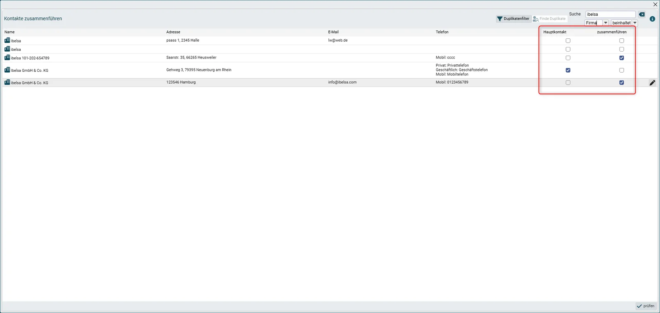This screenshot has height=313, width=660.
Task: Click the email info@ibelsa.com
Action: click(342, 82)
